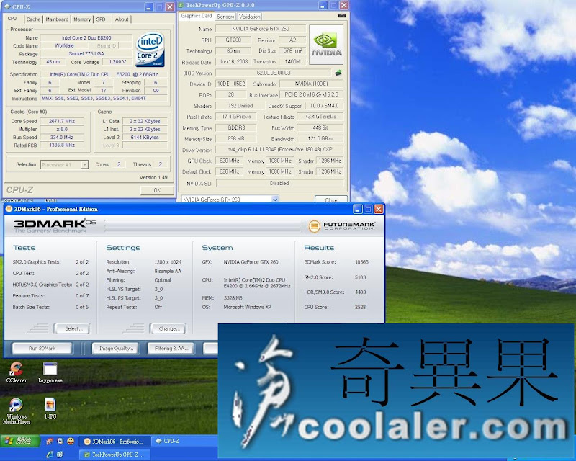Image resolution: width=576 pixels, height=461 pixels.
Task: Open the SPD tab in CPU-Z
Action: coord(101,19)
